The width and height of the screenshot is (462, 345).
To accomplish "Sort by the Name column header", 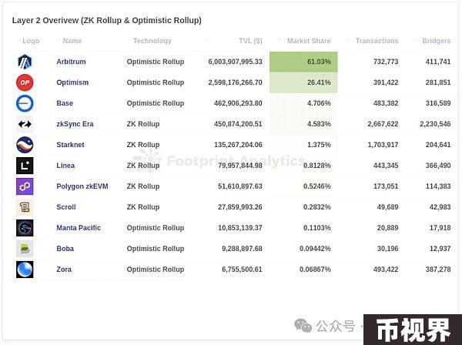I will point(72,41).
